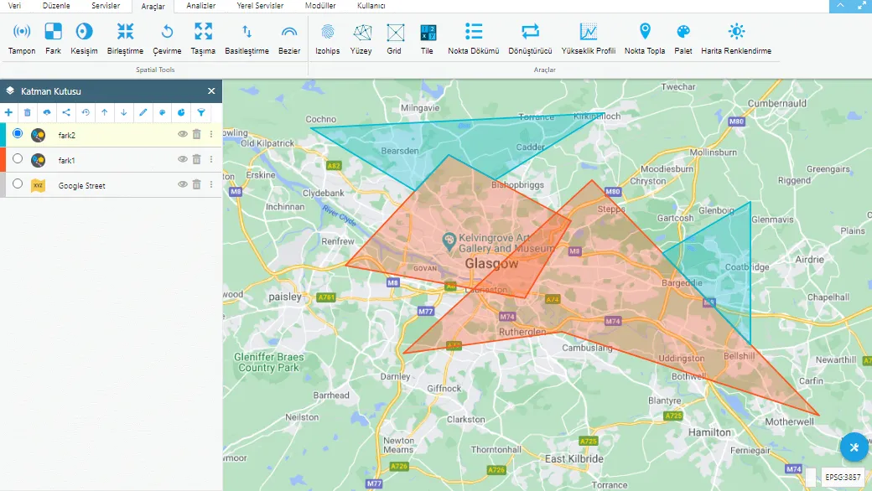The width and height of the screenshot is (872, 491).
Task: Open the Servisler tab
Action: point(106,6)
